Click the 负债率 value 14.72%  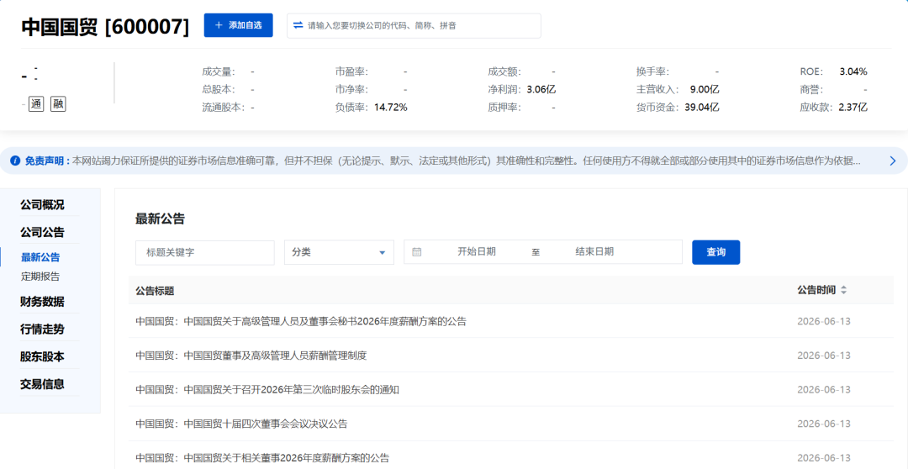tap(391, 107)
